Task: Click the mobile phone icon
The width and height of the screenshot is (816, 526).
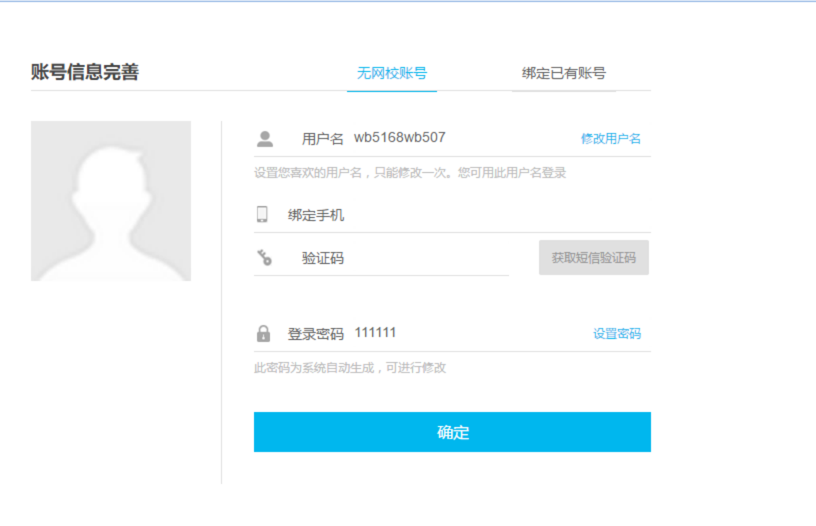Action: pyautogui.click(x=262, y=214)
